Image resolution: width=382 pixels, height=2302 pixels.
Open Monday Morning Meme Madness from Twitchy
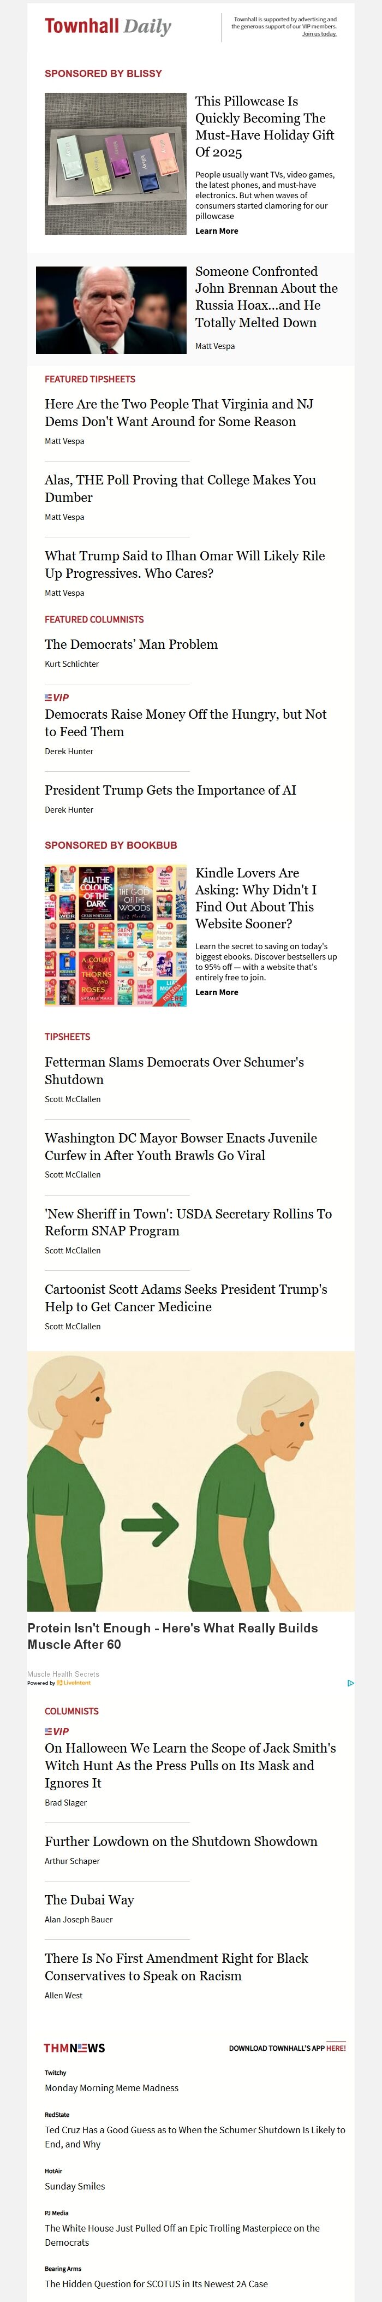tap(111, 2087)
